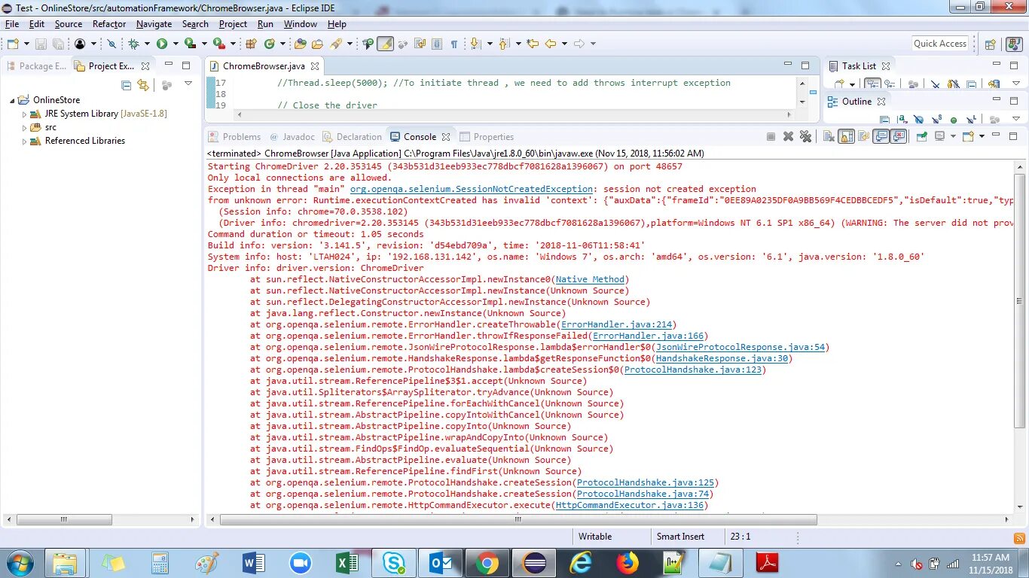Toggle Scroll Lock in Console toolbar
The image size is (1029, 578).
[x=846, y=136]
